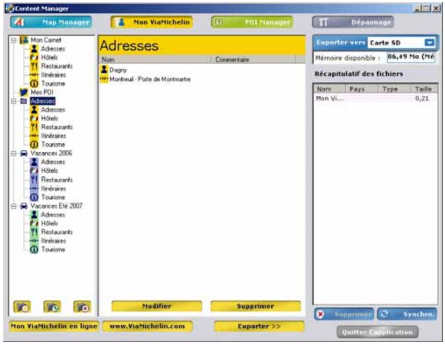Click the Exporter >> button
The image size is (445, 344).
pyautogui.click(x=259, y=327)
